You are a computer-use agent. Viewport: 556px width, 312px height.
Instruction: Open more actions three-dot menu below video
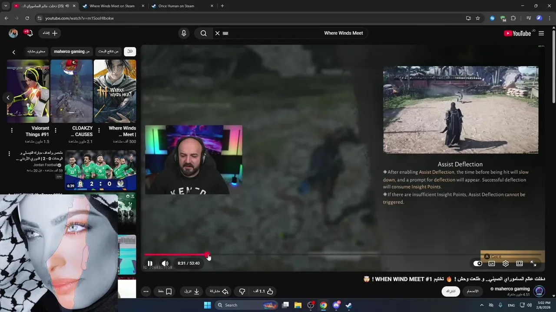pos(146,292)
